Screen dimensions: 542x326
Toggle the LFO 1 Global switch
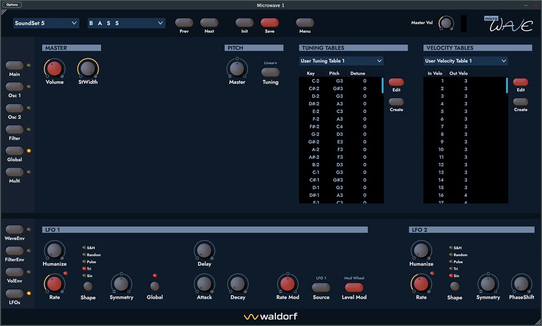point(155,286)
